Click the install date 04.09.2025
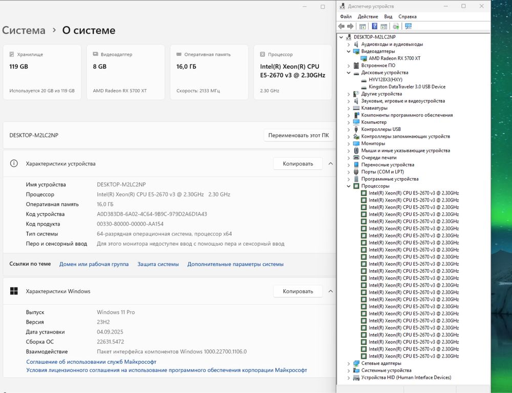This screenshot has width=512, height=393. pos(110,332)
